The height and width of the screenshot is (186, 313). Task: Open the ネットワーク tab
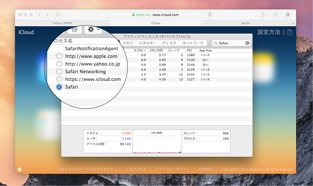tap(193, 43)
